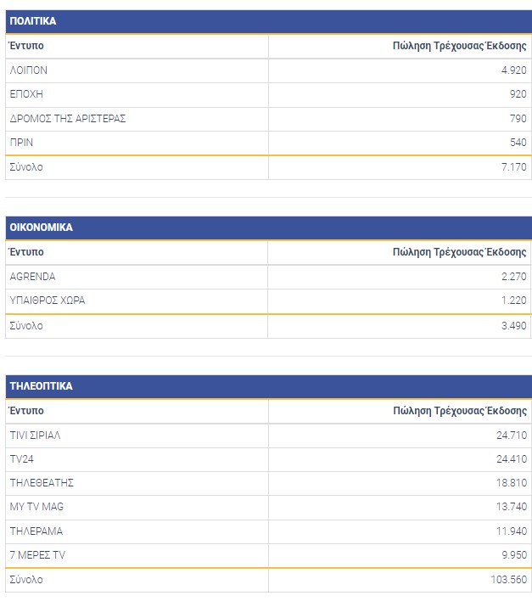Viewport: 532px width, 607px height.
Task: Click the ΠΟΛΙΤΙΚΑ section header
Action: (33, 21)
